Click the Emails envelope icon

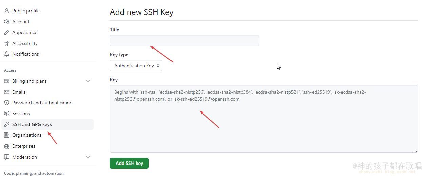pos(6,92)
